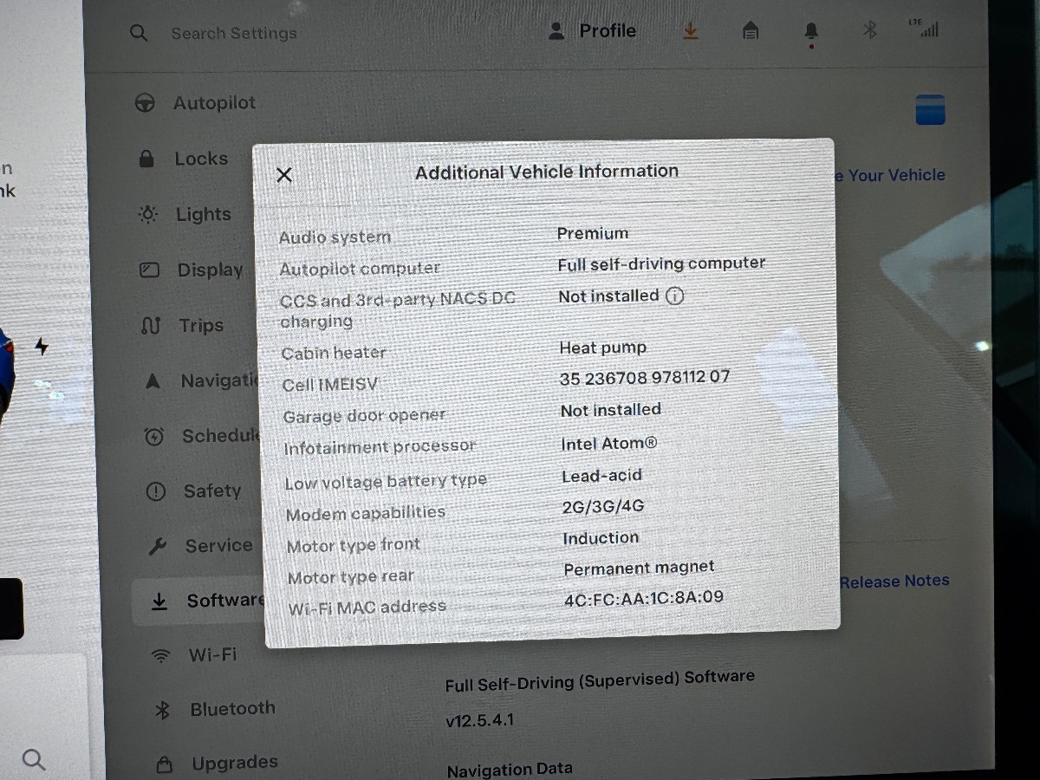The height and width of the screenshot is (780, 1040).
Task: Tap the Intel Atom processor value
Action: click(x=609, y=444)
